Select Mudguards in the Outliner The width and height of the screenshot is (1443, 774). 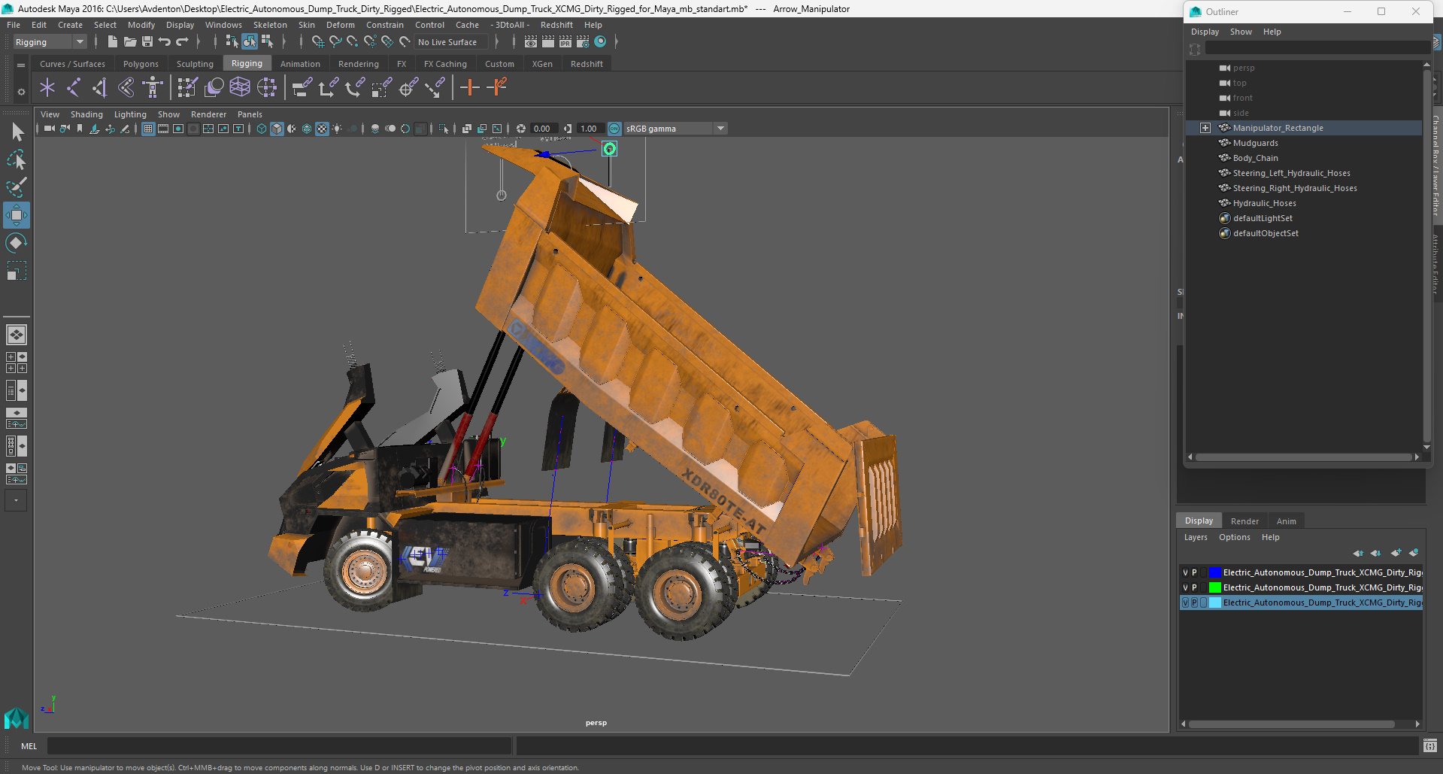pyautogui.click(x=1255, y=143)
